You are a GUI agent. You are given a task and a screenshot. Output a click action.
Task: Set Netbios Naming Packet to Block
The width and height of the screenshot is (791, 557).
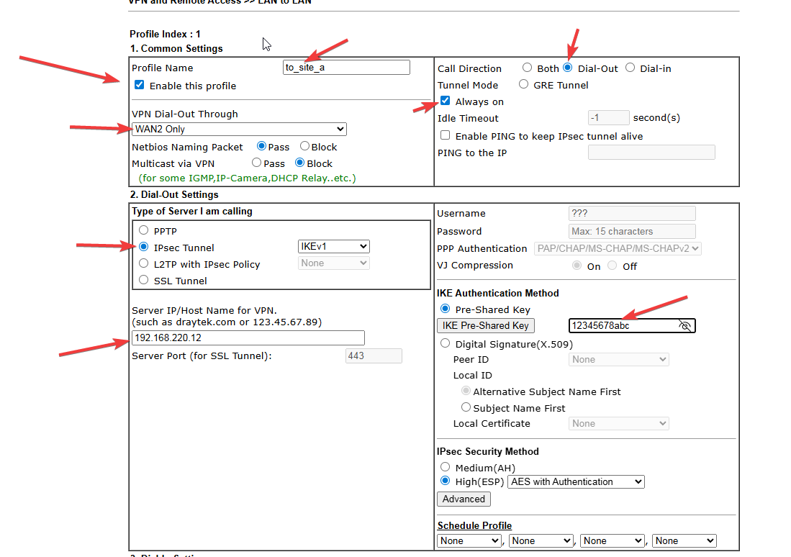coord(304,146)
